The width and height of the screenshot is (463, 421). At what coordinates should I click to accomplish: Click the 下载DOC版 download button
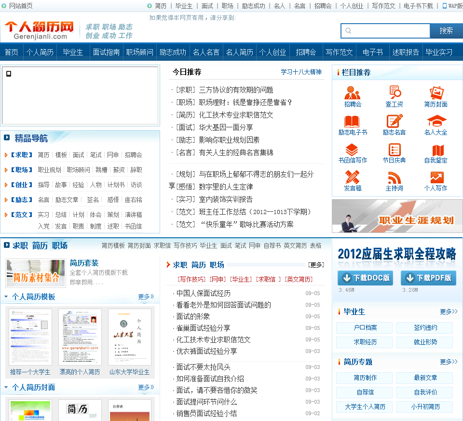(365, 278)
